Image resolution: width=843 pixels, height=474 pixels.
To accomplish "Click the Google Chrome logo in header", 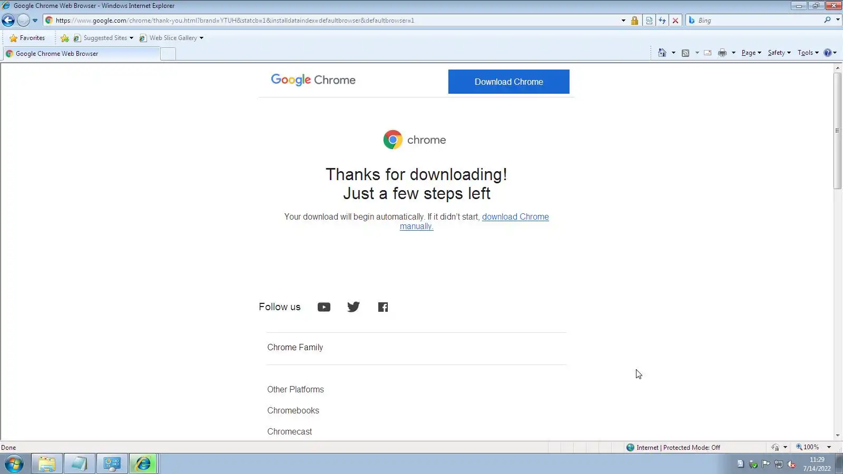I will [x=313, y=80].
